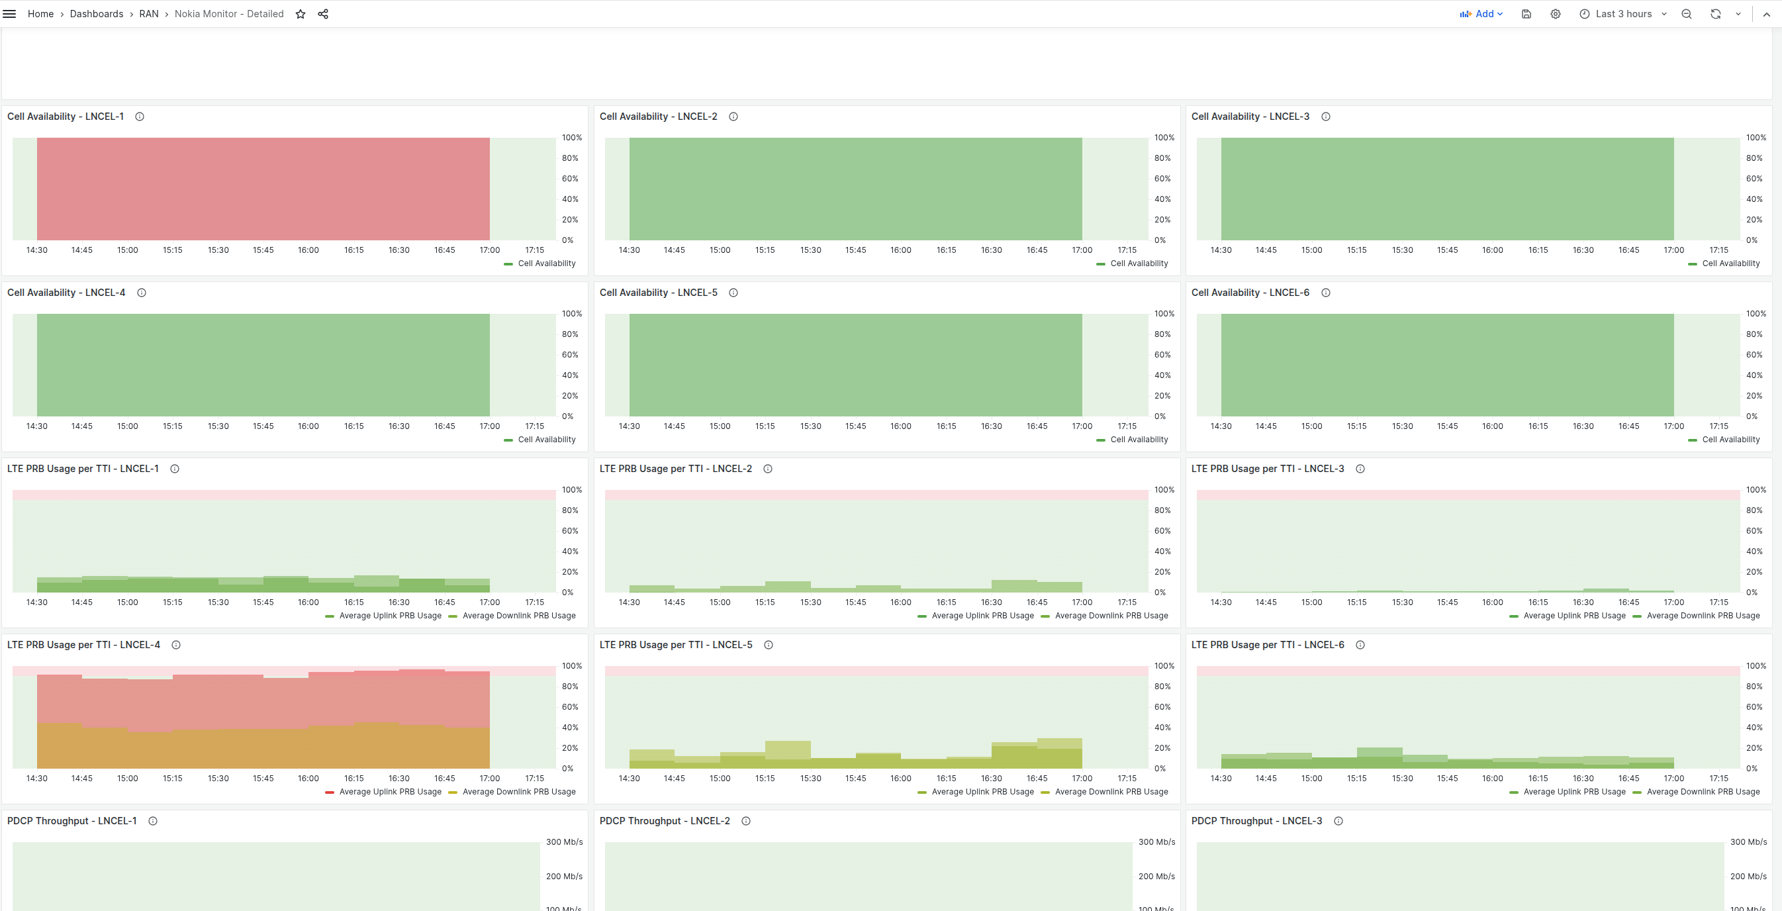Toggle Average Downlink PRB Usage in LNCEL-5 legend
Image resolution: width=1782 pixels, height=911 pixels.
pyautogui.click(x=1111, y=792)
